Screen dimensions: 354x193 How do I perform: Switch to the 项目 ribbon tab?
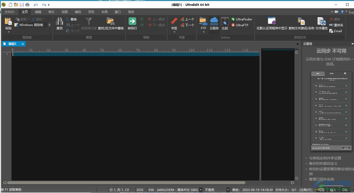point(91,12)
